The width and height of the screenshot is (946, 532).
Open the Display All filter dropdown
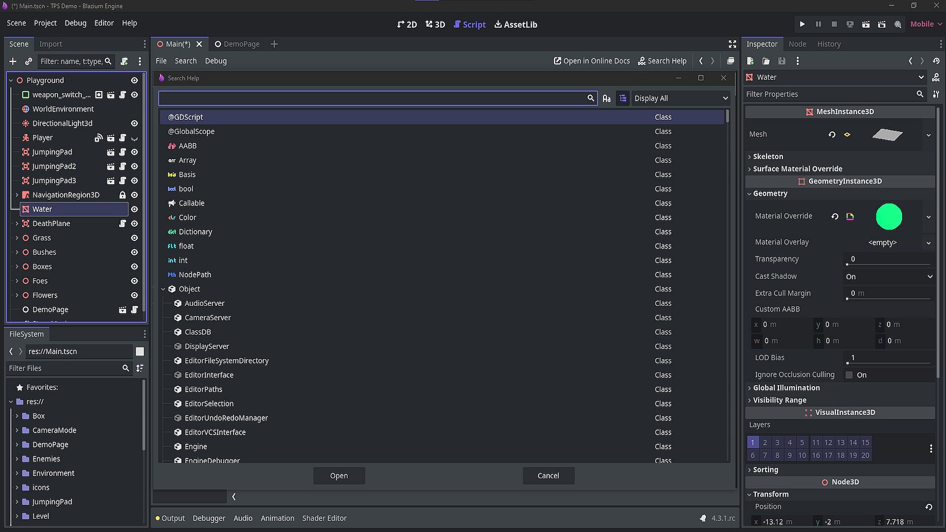(680, 99)
